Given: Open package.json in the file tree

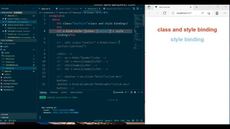Looking at the screenshot, I should pyautogui.click(x=9, y=87).
